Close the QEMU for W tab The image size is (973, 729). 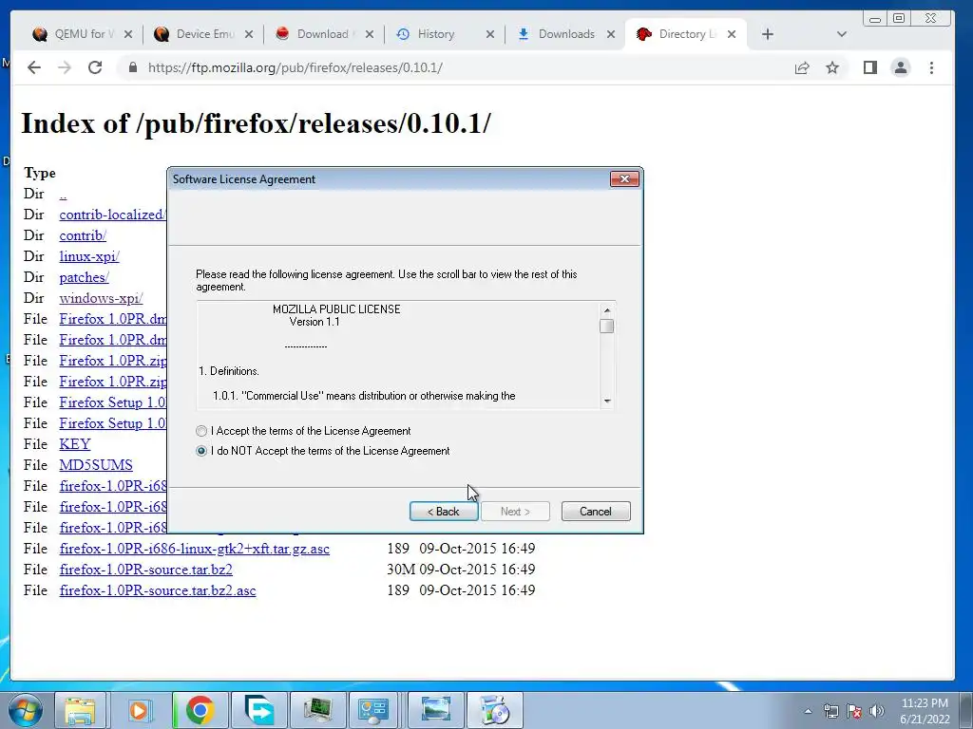(128, 34)
